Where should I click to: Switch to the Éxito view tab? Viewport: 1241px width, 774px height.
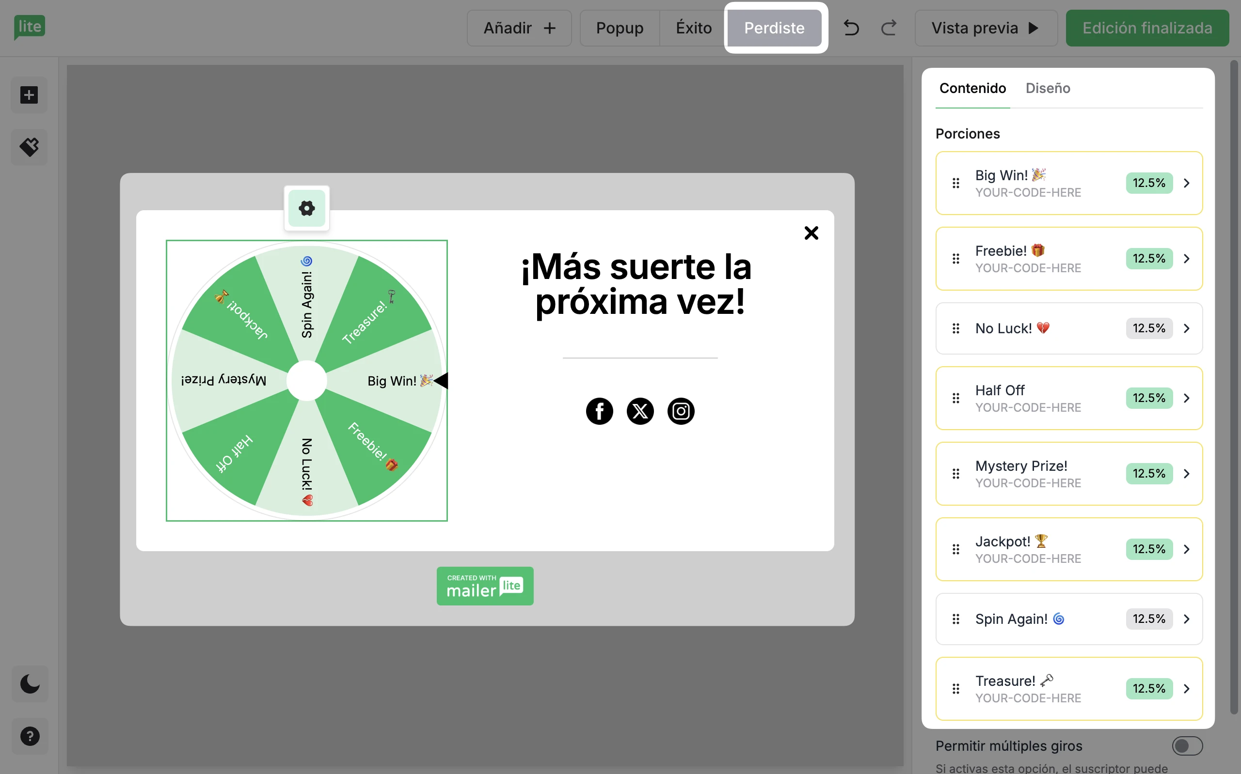694,28
